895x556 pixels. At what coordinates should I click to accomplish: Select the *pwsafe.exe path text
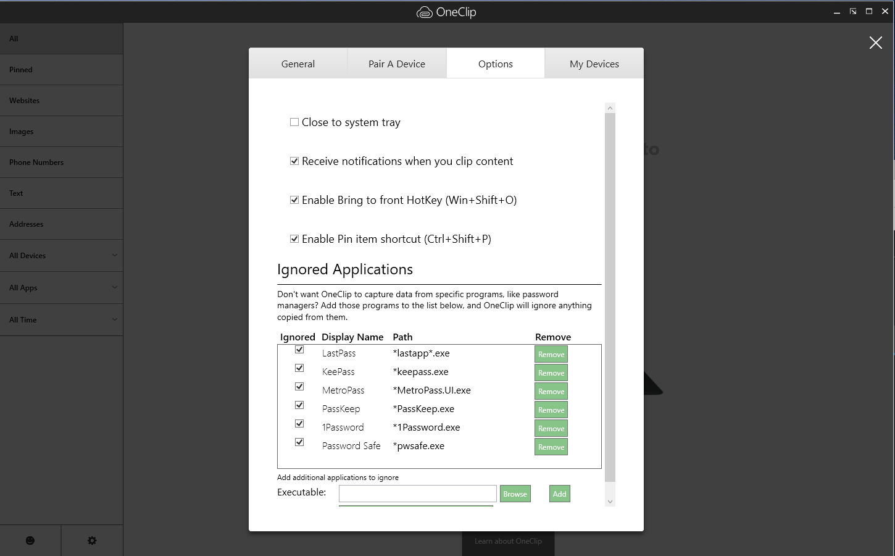click(418, 446)
